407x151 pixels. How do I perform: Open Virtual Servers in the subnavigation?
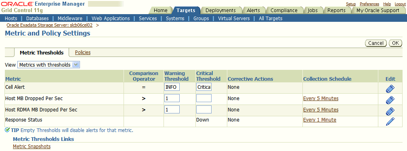pos(234,19)
